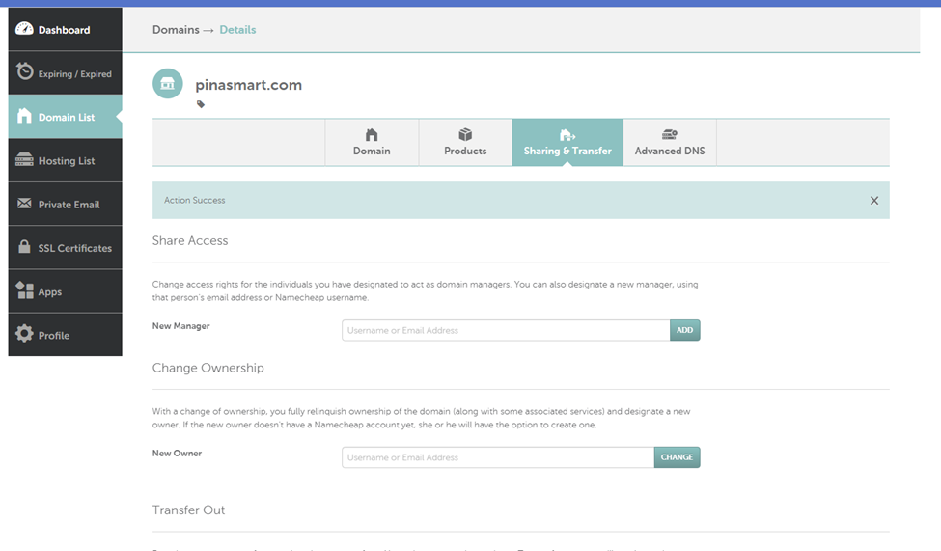Click the Action Success message text
The height and width of the screenshot is (551, 941).
click(x=194, y=200)
